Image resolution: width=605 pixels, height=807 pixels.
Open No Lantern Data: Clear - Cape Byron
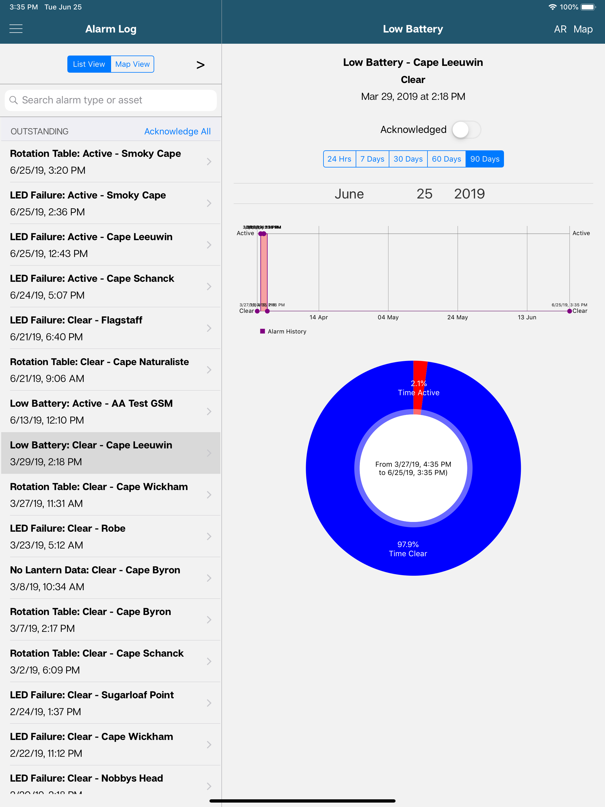[111, 578]
